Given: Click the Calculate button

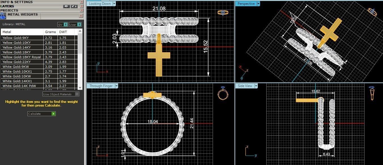Looking at the screenshot, I should coord(41,114).
